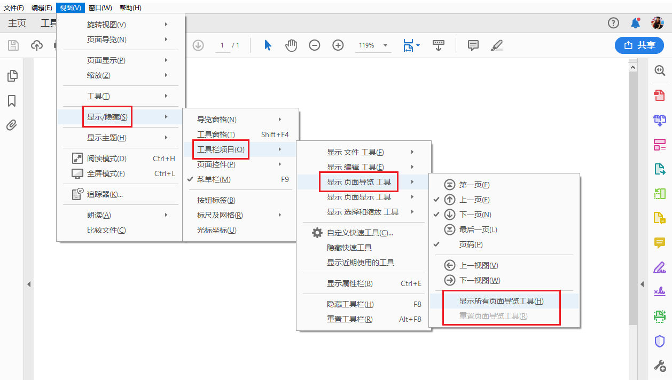
Task: Open the bookmarks panel icon
Action: [x=12, y=101]
